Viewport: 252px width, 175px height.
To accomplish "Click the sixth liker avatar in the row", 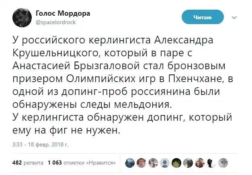I will [x=188, y=162].
